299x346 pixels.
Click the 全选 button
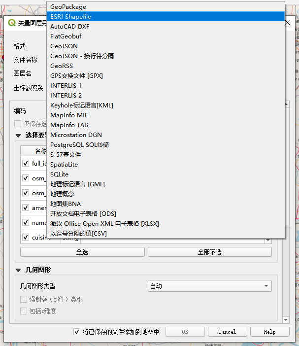click(x=82, y=252)
